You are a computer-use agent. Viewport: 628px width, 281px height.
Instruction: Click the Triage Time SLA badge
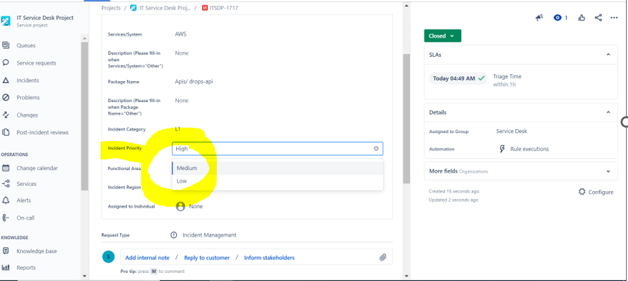click(x=459, y=78)
